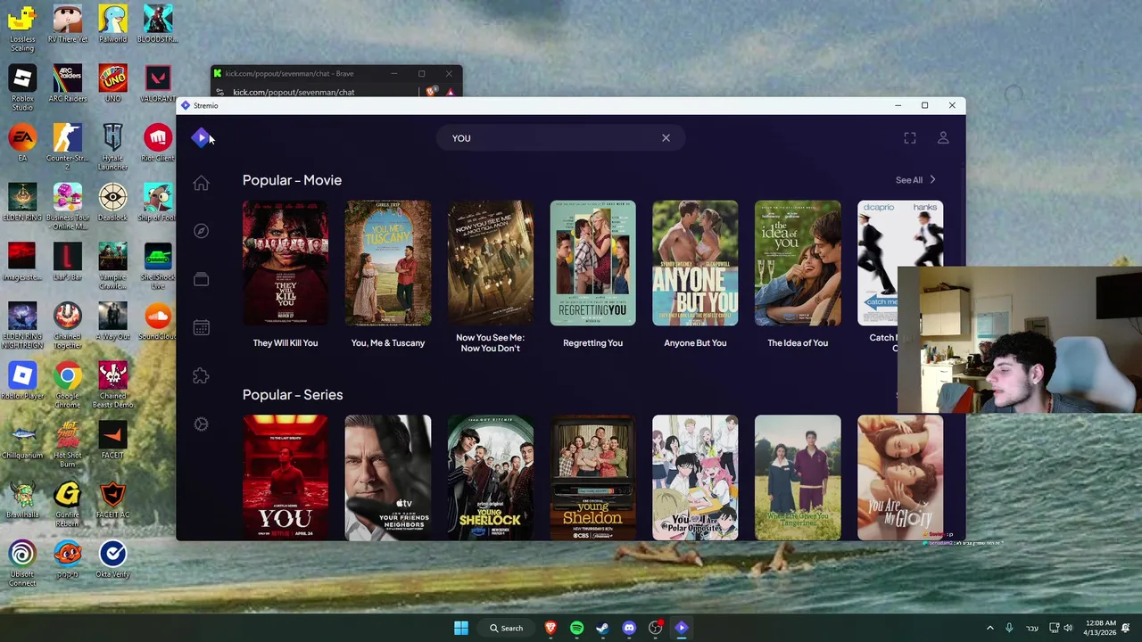This screenshot has width=1142, height=642.
Task: Open The Idea of You movie poster
Action: tap(798, 263)
